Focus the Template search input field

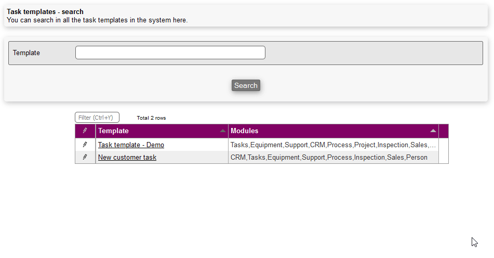(x=170, y=53)
